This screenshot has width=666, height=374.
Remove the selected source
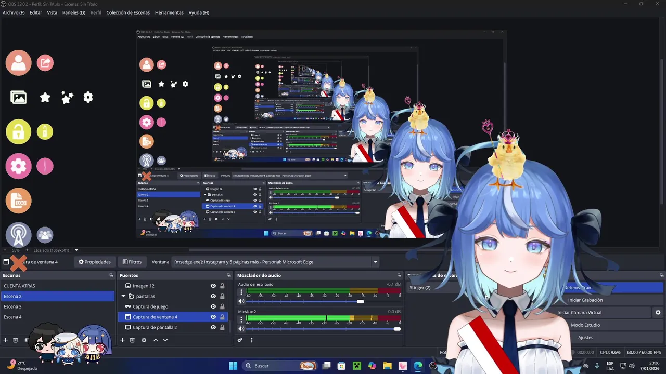coord(133,340)
